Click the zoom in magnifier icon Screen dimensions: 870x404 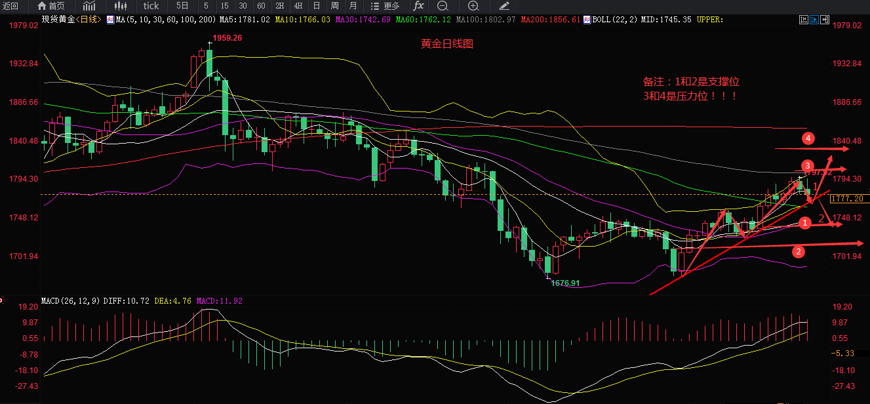473,6
